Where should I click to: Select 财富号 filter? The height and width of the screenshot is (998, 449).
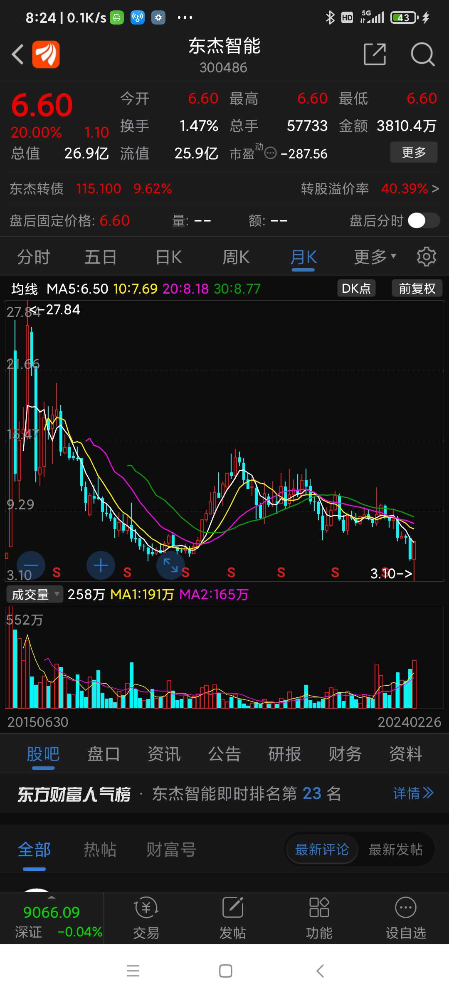171,850
